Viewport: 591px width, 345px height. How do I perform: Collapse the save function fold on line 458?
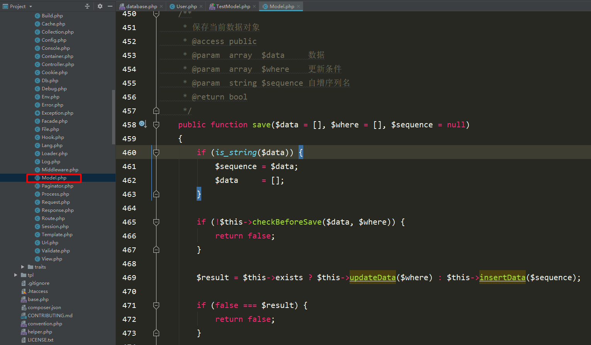pyautogui.click(x=156, y=125)
